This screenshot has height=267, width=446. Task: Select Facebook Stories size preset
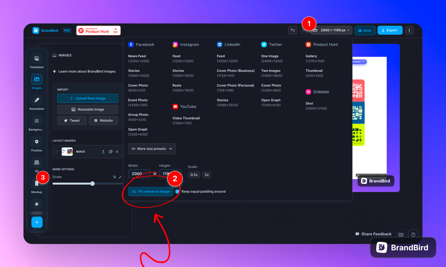point(139,73)
